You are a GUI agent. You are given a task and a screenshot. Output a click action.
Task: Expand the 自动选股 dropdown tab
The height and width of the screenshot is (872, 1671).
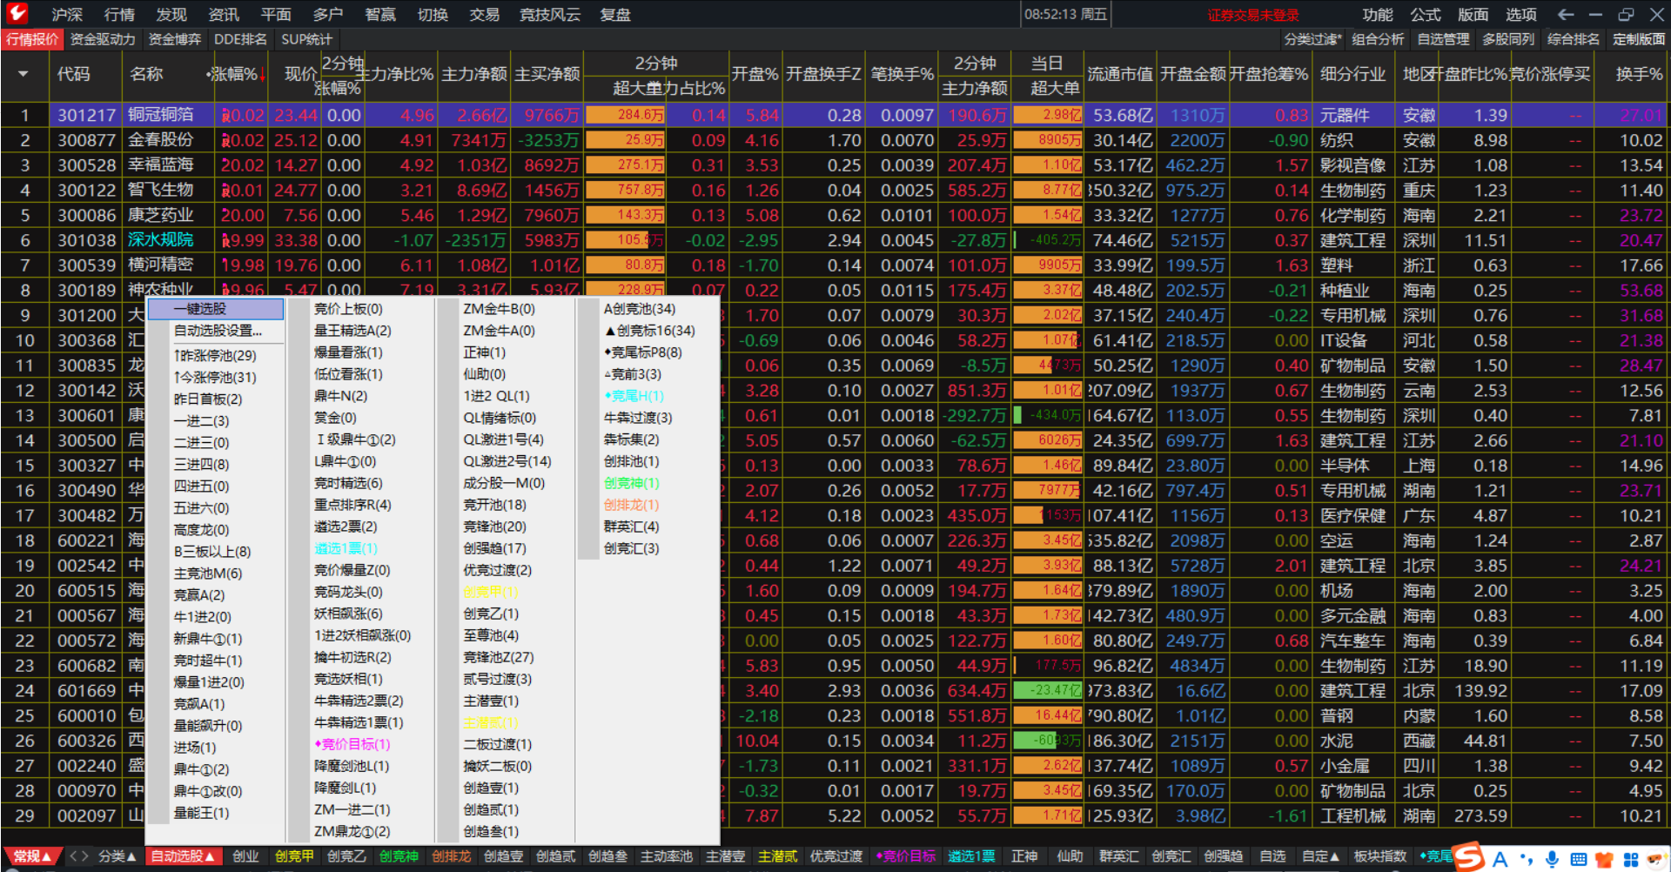point(183,856)
